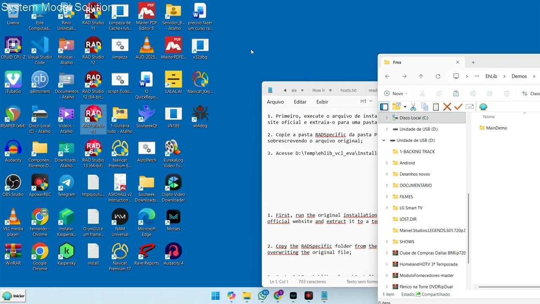Open Classic Explorer shell settings icon
540x304 pixels.
[x=483, y=107]
